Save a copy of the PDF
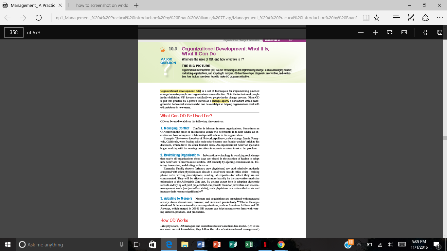Image resolution: width=447 pixels, height=251 pixels. (x=440, y=32)
